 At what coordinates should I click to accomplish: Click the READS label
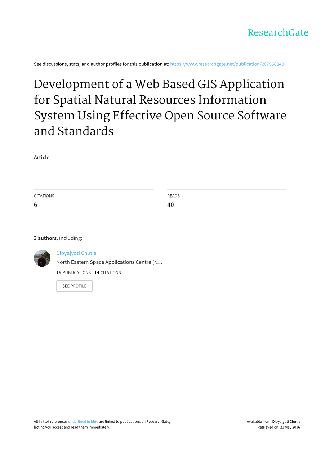(x=173, y=196)
